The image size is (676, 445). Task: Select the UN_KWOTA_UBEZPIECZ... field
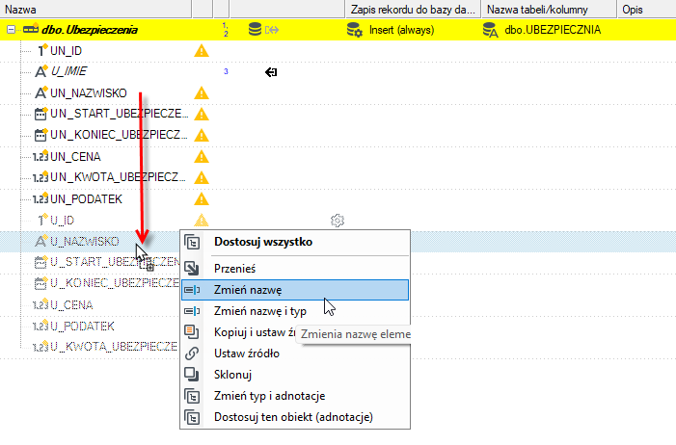tap(118, 177)
